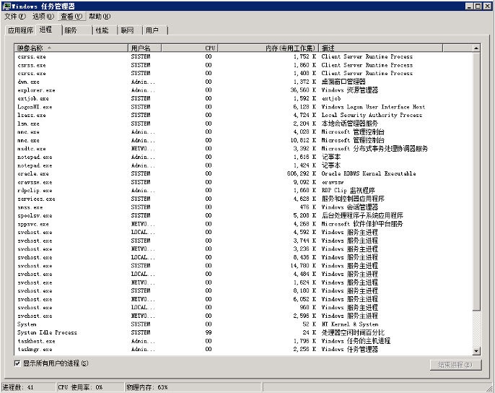Sort by 内存(专用工作集) column header
495x393 pixels.
click(x=268, y=48)
